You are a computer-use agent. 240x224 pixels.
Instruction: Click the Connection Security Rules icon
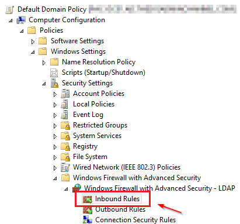(x=88, y=220)
